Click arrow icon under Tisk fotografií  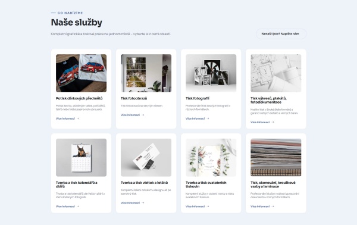208,118
